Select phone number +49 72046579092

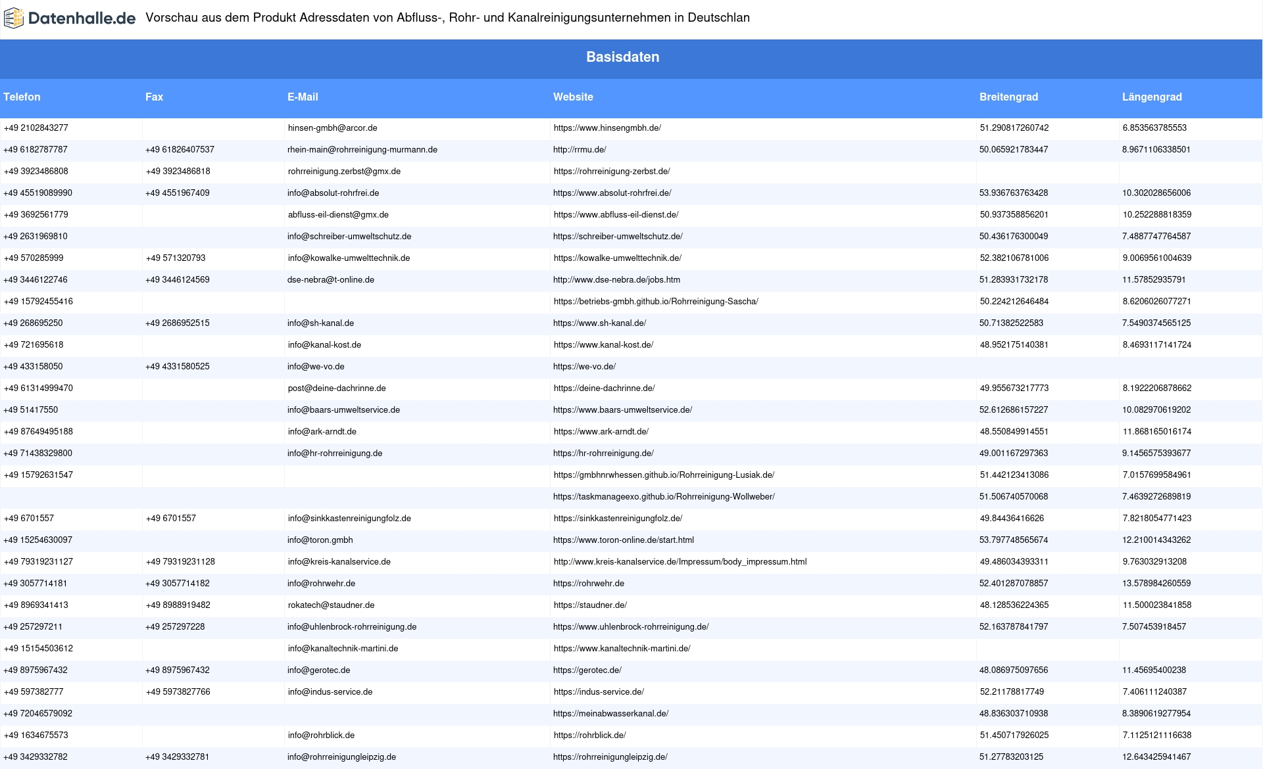(x=37, y=714)
